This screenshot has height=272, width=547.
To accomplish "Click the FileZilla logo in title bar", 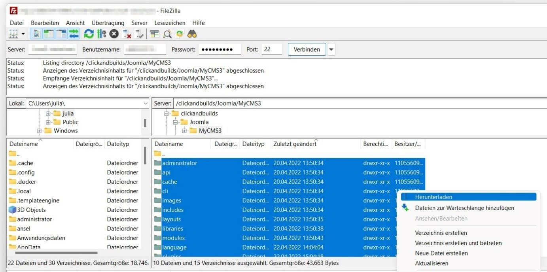I will pyautogui.click(x=13, y=11).
